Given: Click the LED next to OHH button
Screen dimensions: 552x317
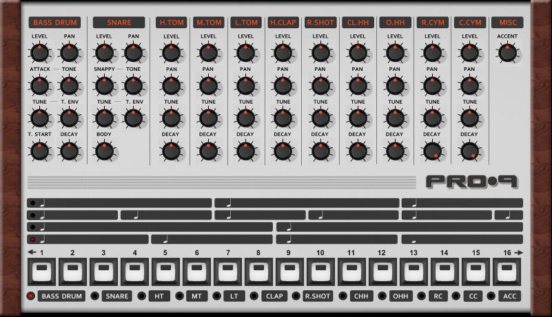Looking at the screenshot, I should pyautogui.click(x=382, y=296).
